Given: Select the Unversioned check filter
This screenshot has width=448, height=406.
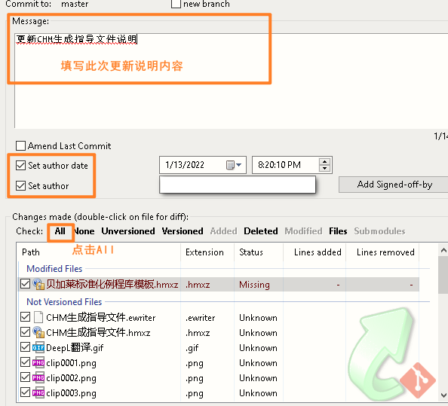Looking at the screenshot, I should (128, 230).
